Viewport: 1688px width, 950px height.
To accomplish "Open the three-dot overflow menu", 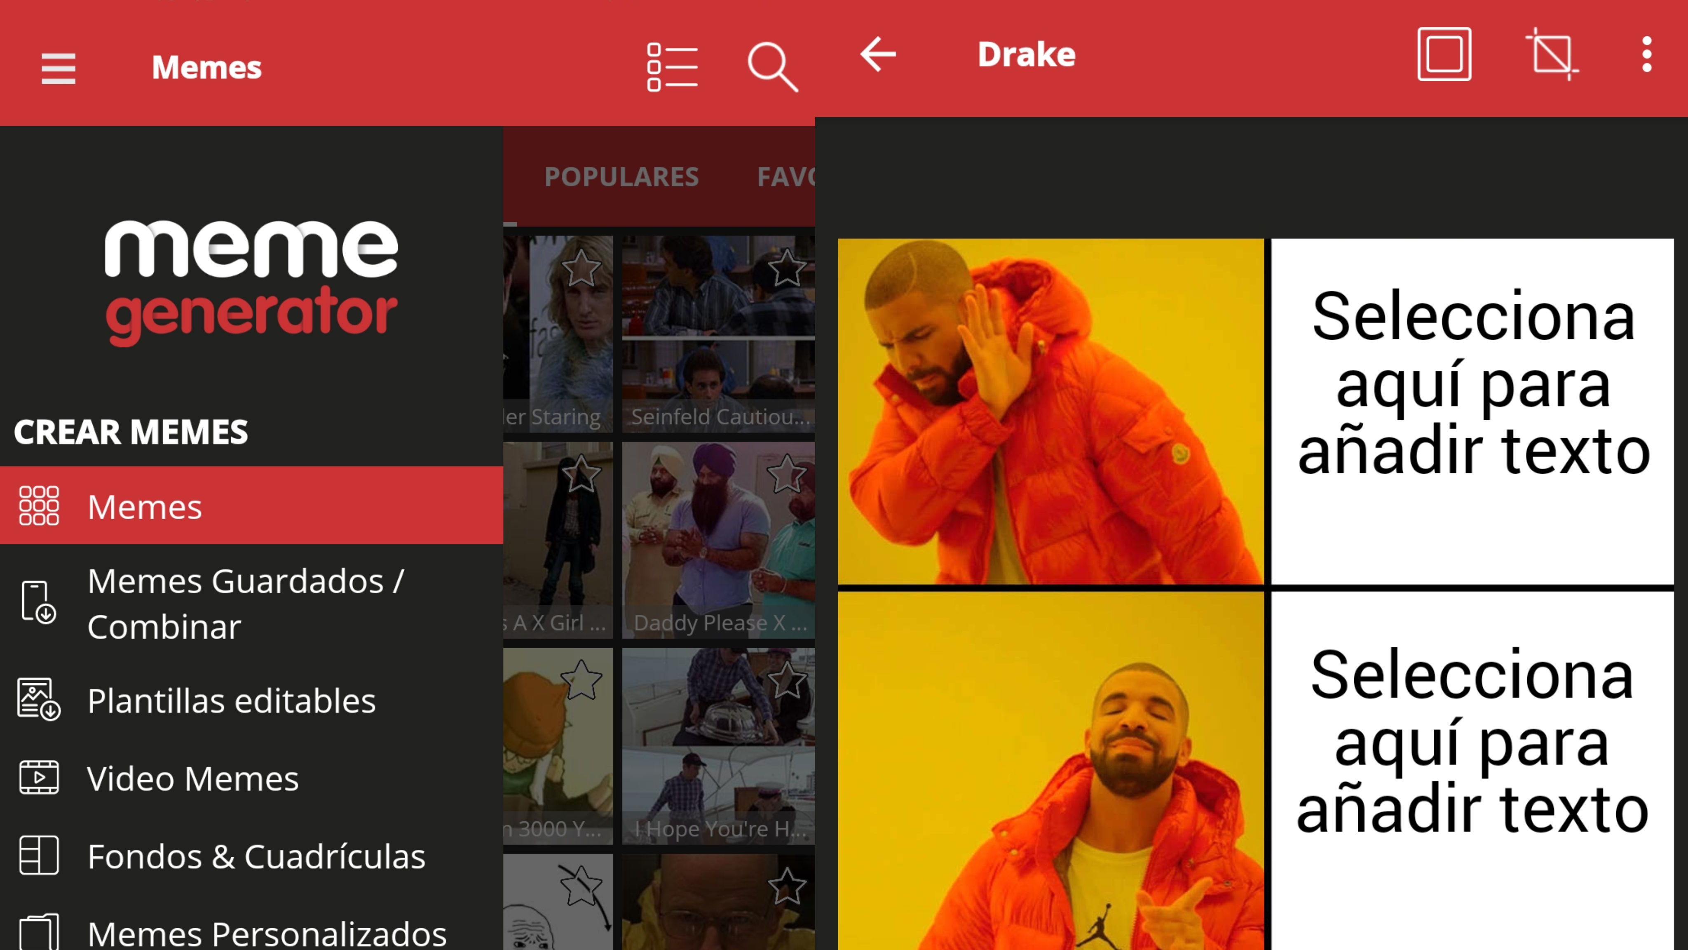I will pyautogui.click(x=1646, y=54).
